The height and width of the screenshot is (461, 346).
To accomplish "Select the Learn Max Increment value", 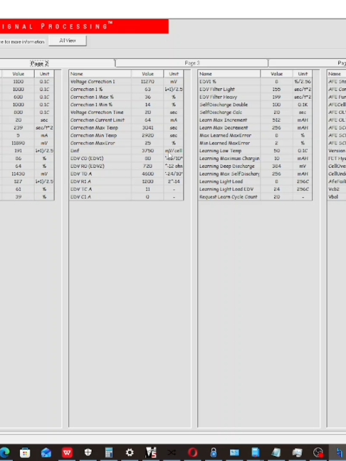I will tap(276, 120).
